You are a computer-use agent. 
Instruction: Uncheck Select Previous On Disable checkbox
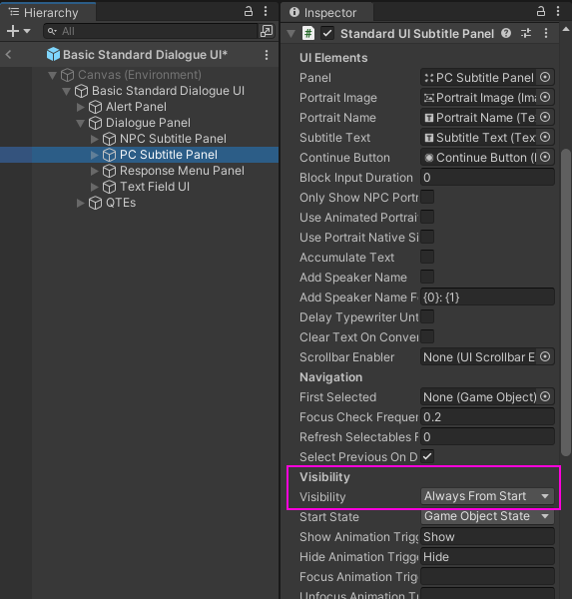click(x=427, y=456)
